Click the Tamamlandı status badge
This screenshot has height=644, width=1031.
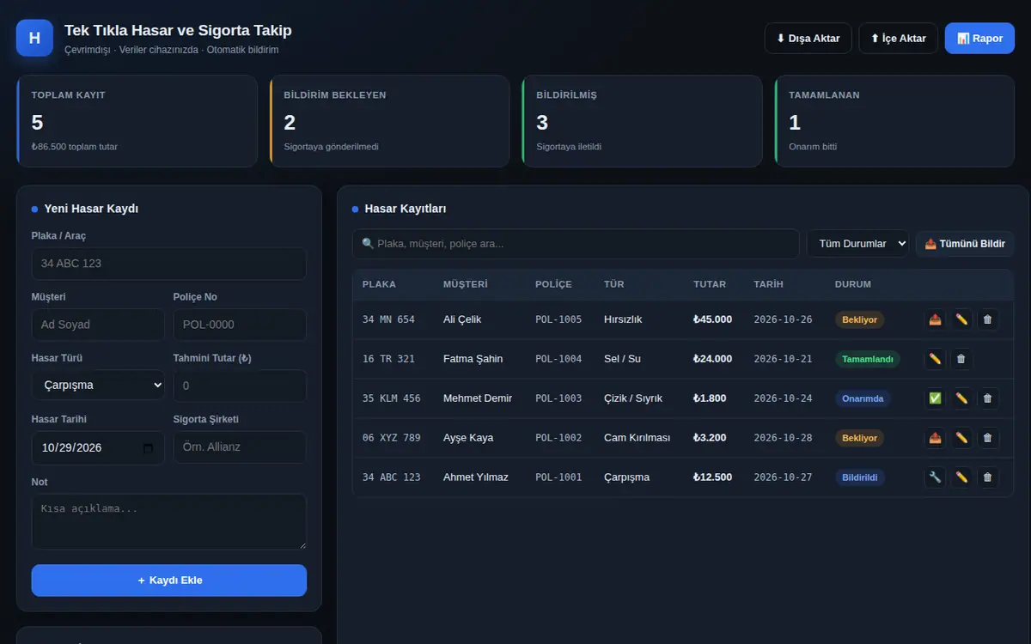point(868,359)
